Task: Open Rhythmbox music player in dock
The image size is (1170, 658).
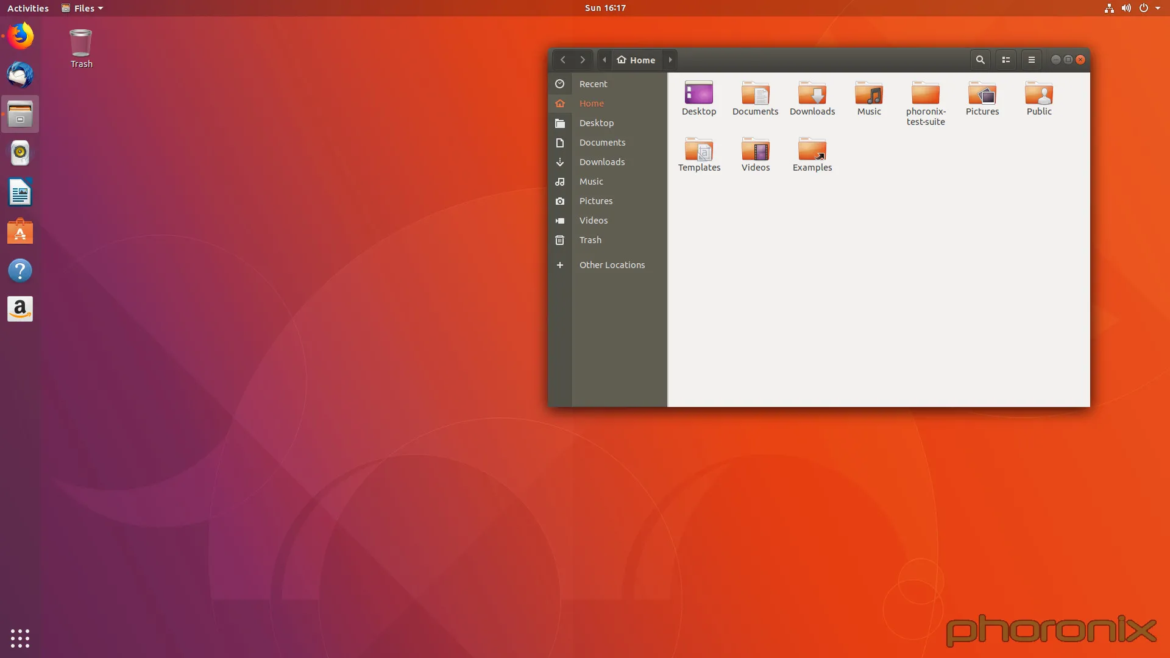Action: [x=20, y=153]
